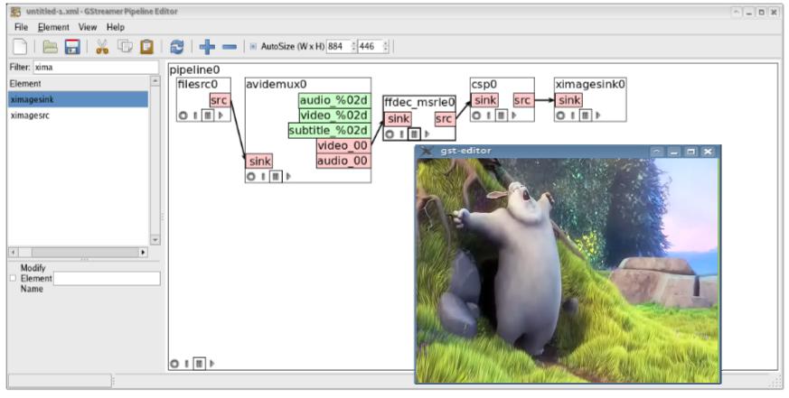The height and width of the screenshot is (398, 789).
Task: Set avidemux0 to NULL state
Action: coord(250,176)
